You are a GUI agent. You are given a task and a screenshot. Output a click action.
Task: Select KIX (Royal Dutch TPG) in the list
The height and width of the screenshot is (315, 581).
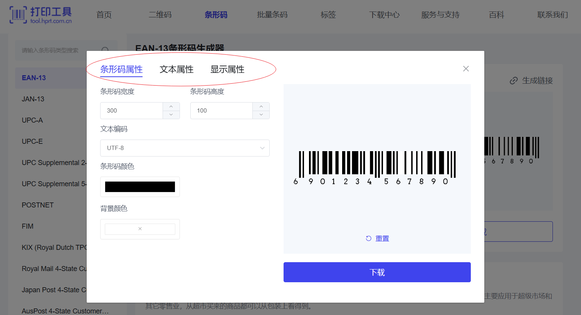pos(54,248)
